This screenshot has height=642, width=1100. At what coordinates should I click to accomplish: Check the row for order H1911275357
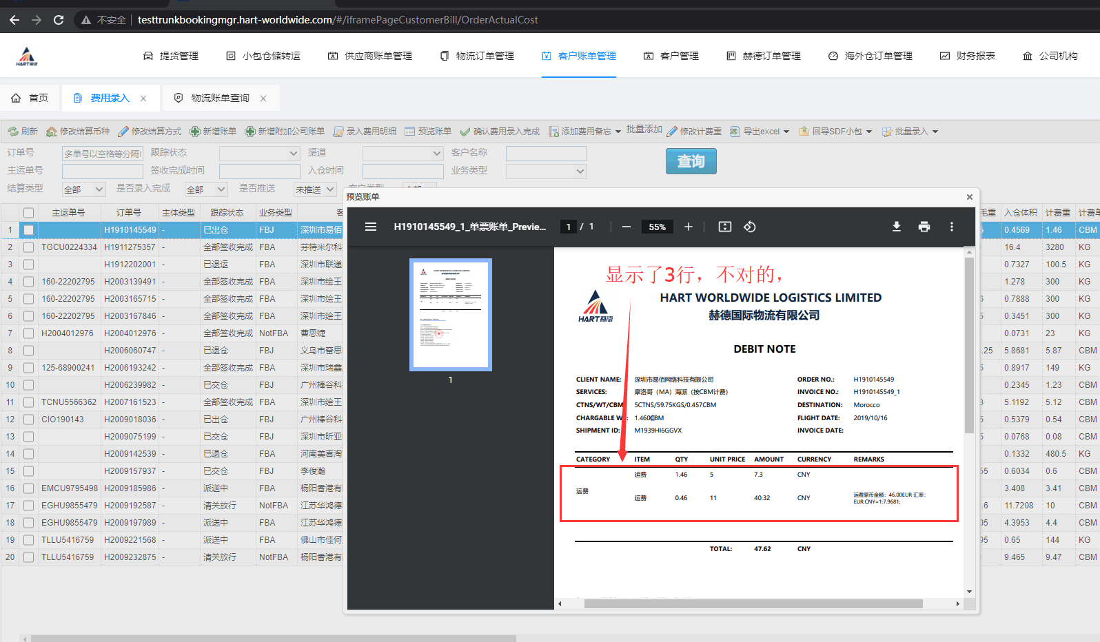pos(28,247)
